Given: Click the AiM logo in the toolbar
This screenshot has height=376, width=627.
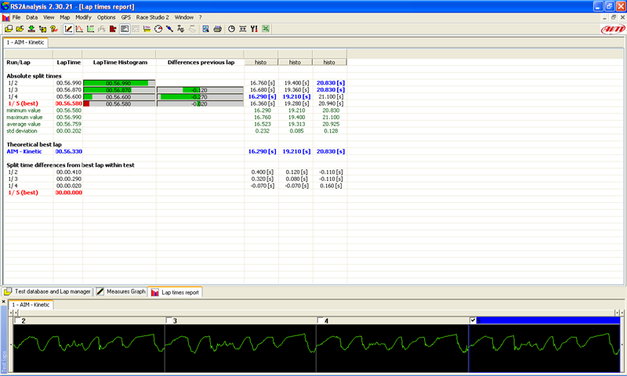Looking at the screenshot, I should [613, 29].
